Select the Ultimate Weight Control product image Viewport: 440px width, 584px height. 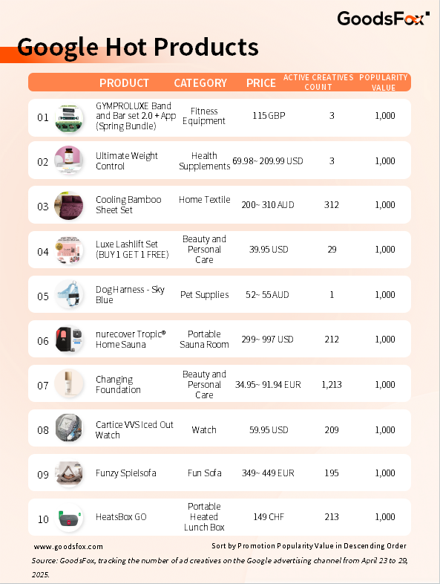pyautogui.click(x=69, y=160)
